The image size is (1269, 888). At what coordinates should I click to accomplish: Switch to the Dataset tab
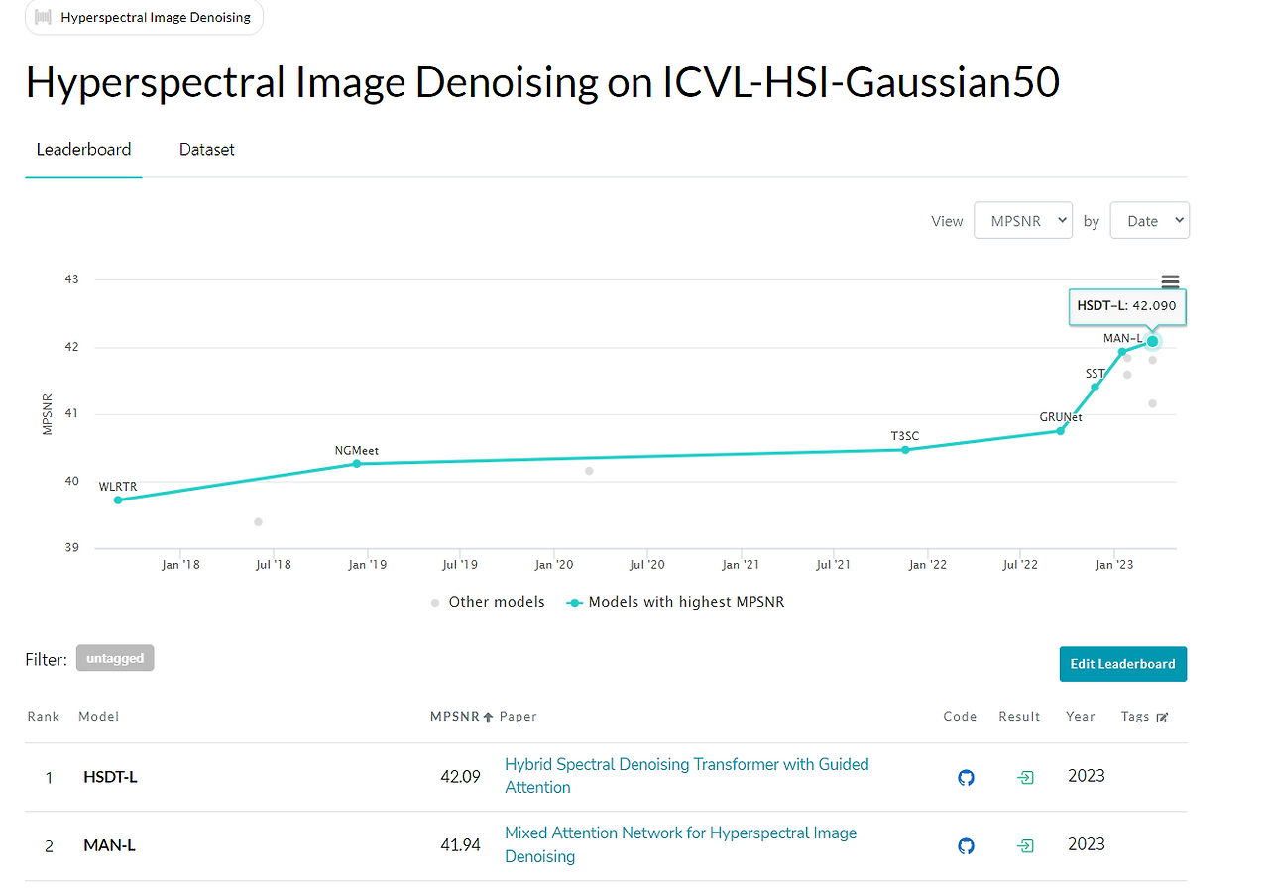pos(206,149)
